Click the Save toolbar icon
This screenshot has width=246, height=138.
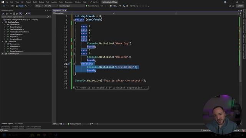[x=20, y=6]
